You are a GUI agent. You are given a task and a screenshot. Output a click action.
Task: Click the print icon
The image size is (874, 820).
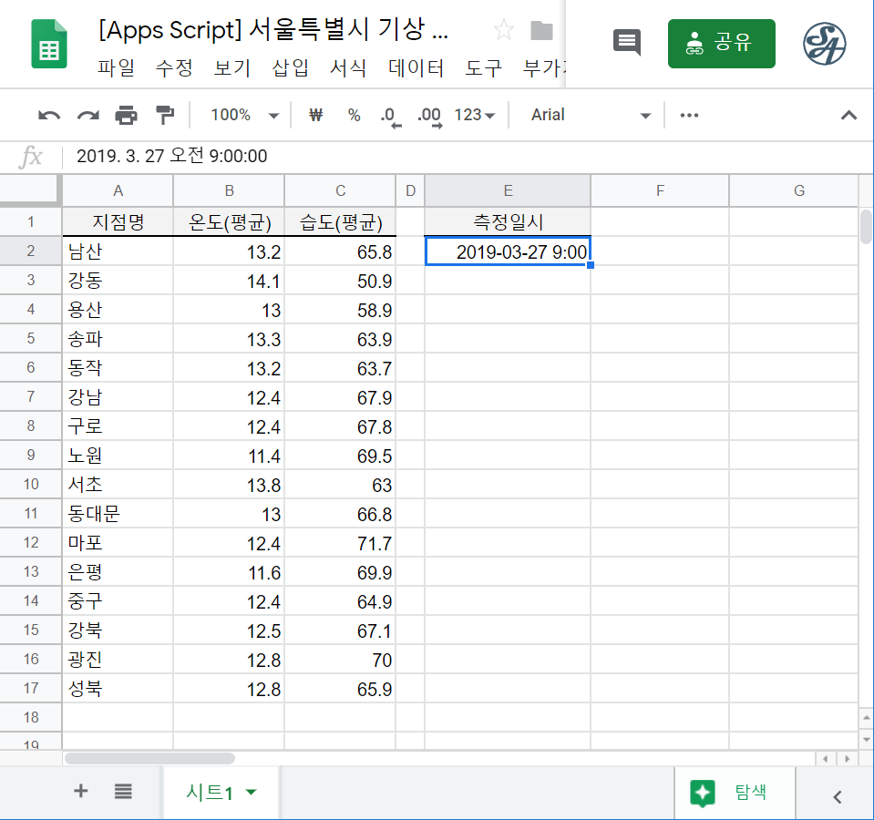tap(126, 115)
